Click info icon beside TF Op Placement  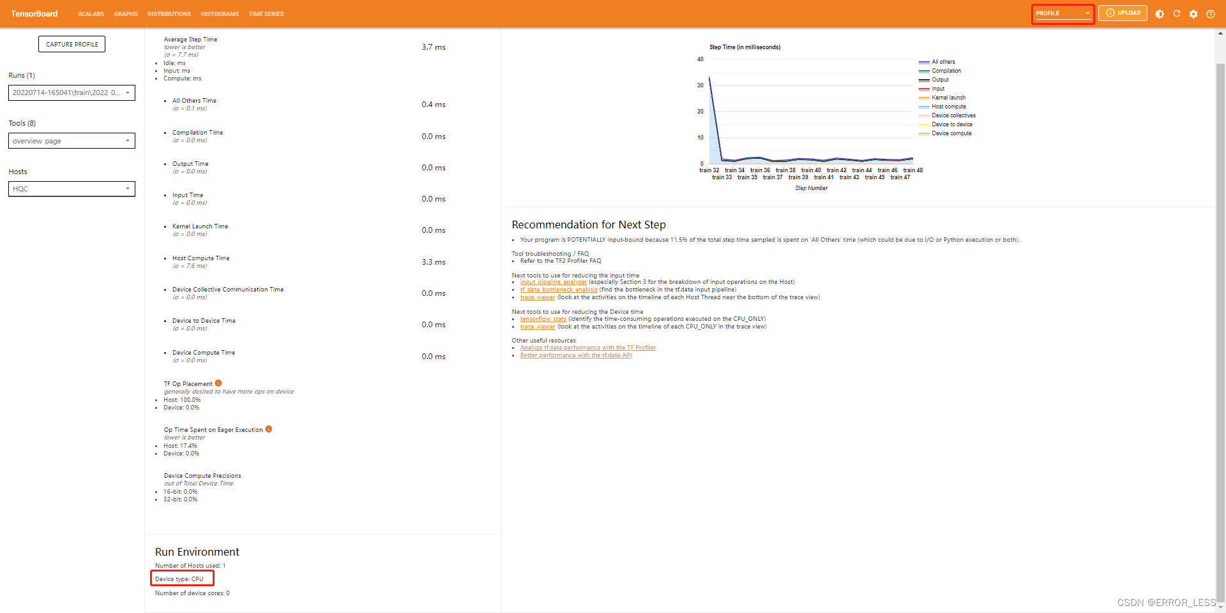click(218, 383)
